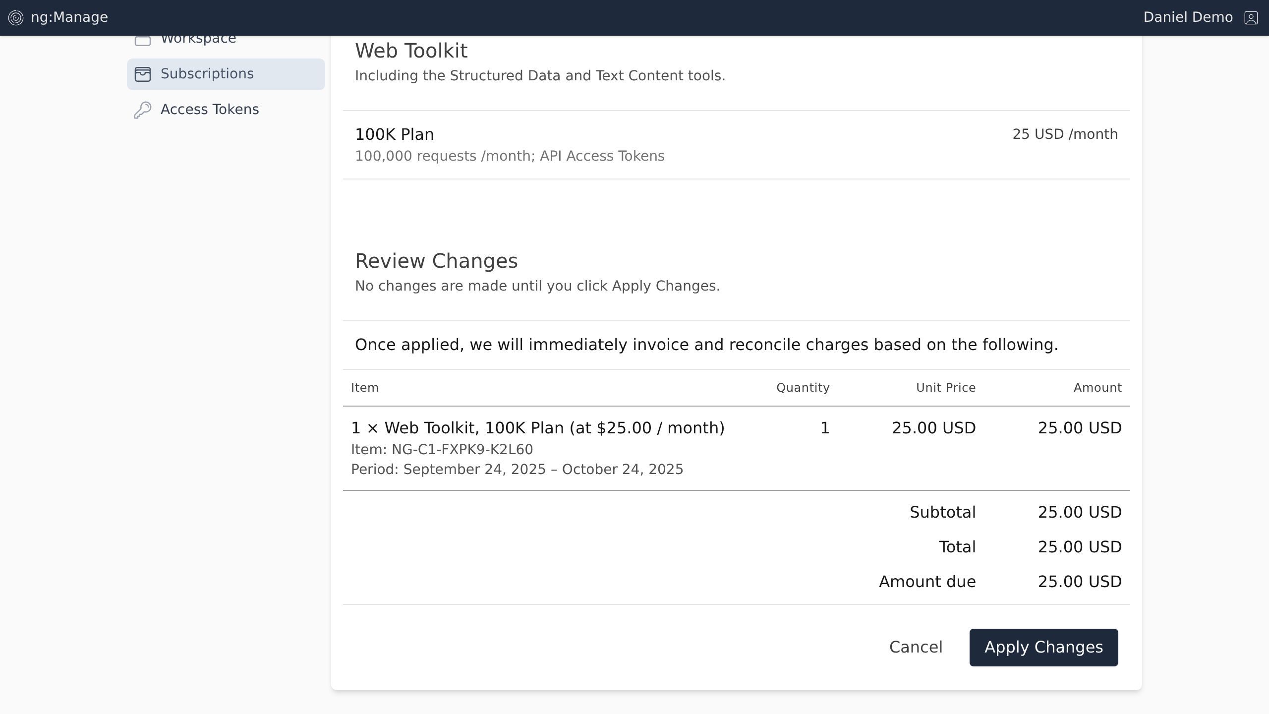Click the item code NG-C1-FXPK9-K2L60

(461, 450)
